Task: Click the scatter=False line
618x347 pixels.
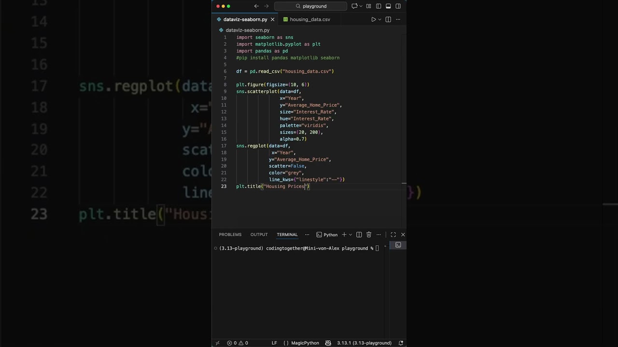Action: pyautogui.click(x=288, y=166)
